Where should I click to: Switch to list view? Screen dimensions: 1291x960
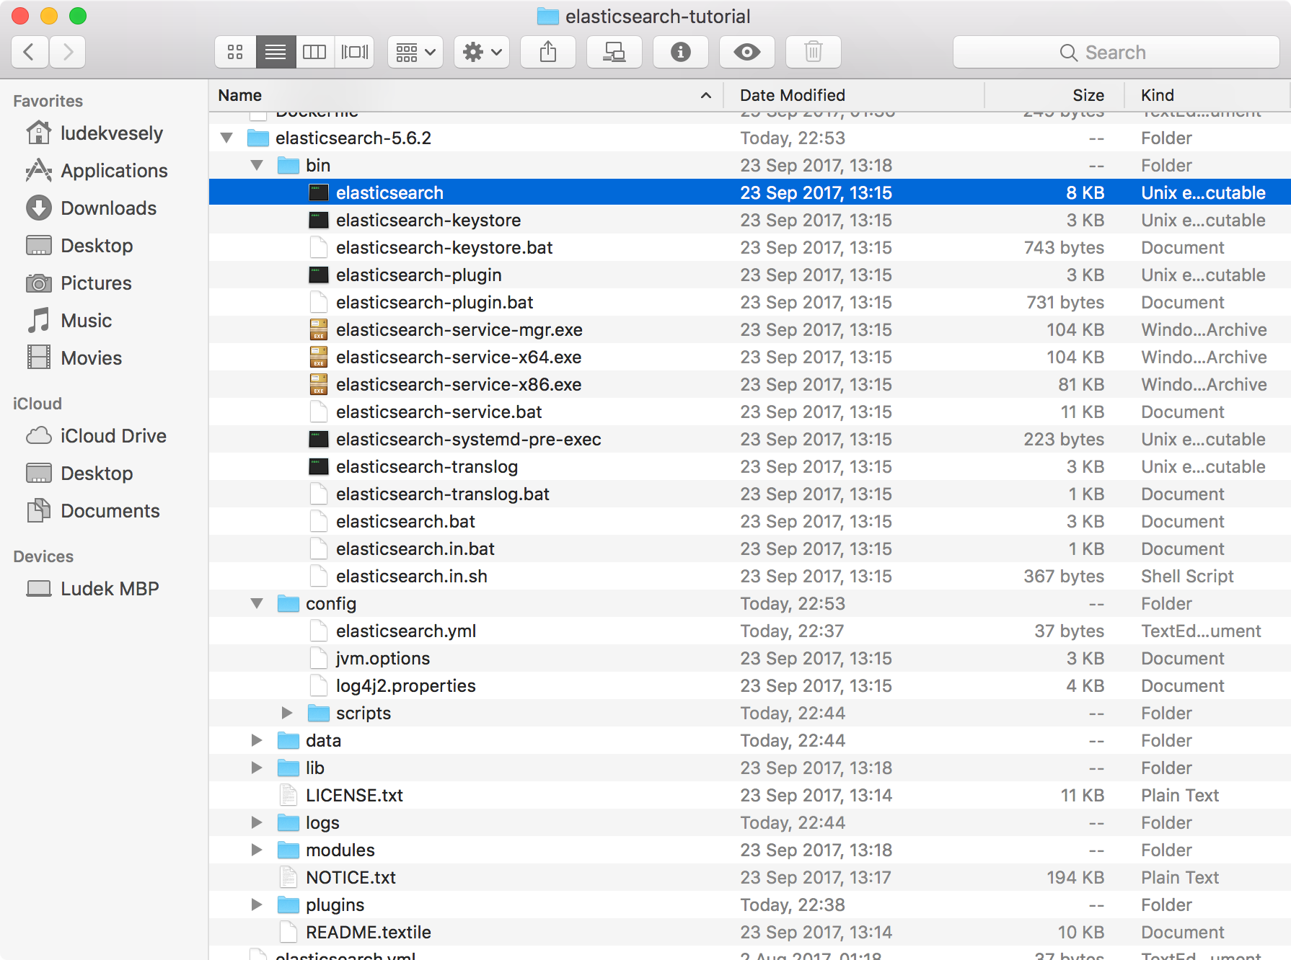pos(276,52)
